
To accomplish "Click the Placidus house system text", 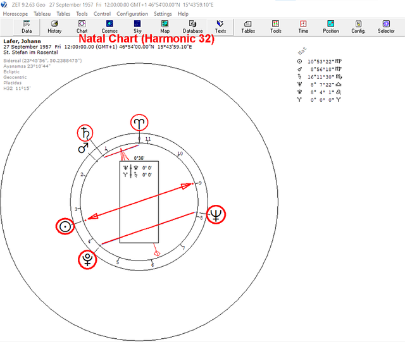I will pos(13,83).
